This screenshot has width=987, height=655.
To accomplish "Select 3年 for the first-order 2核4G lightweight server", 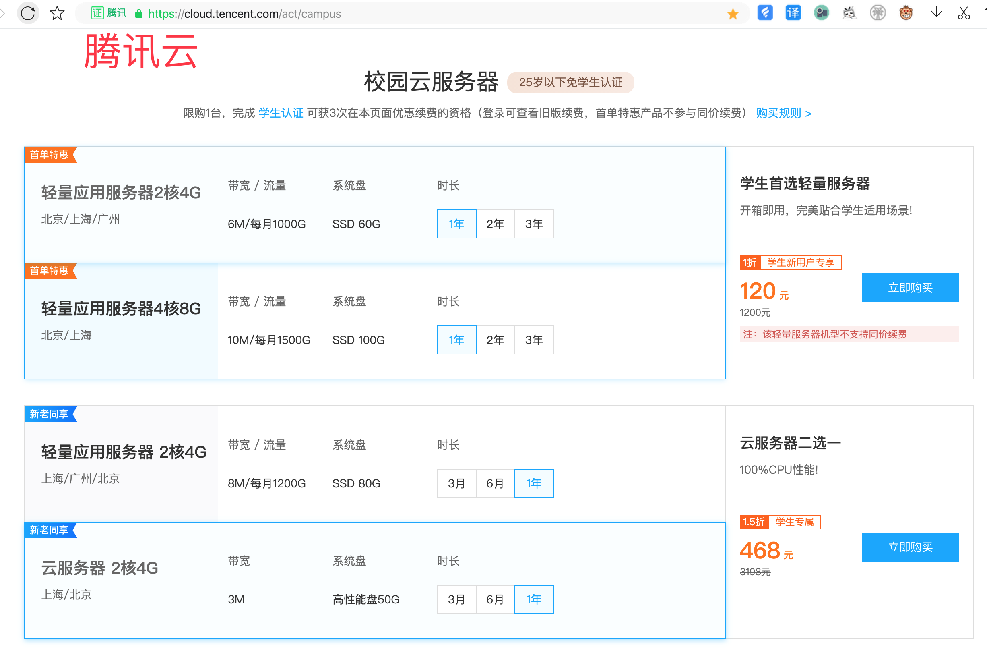I will (534, 224).
